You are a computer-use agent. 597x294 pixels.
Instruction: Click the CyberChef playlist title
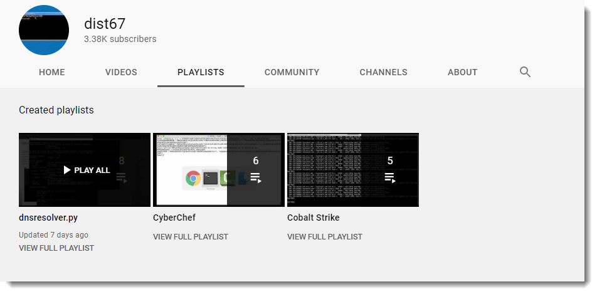pos(174,218)
